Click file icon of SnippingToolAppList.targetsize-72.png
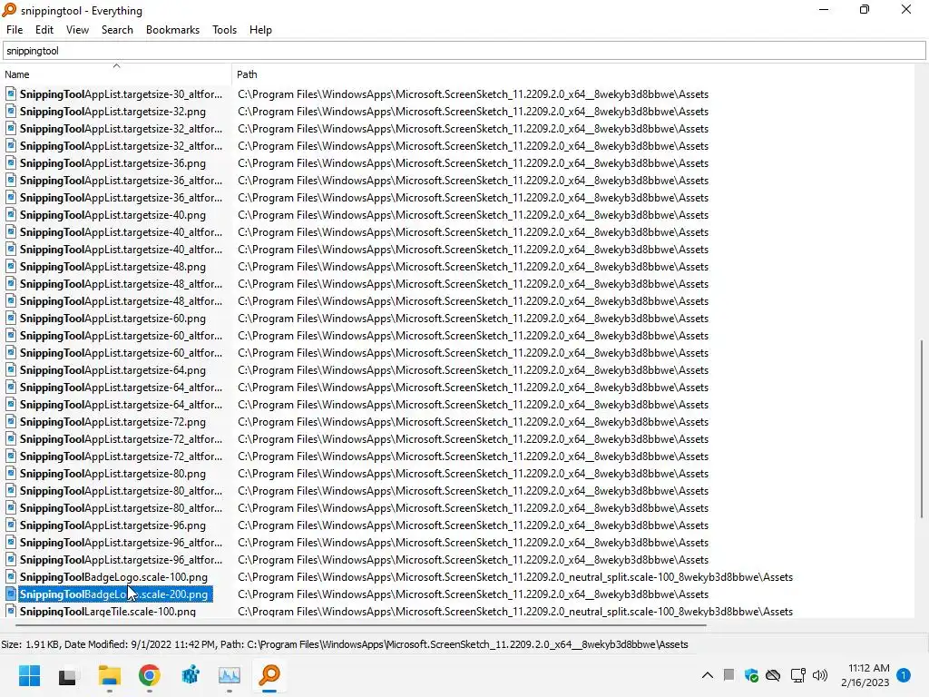The height and width of the screenshot is (697, 929). click(x=11, y=421)
